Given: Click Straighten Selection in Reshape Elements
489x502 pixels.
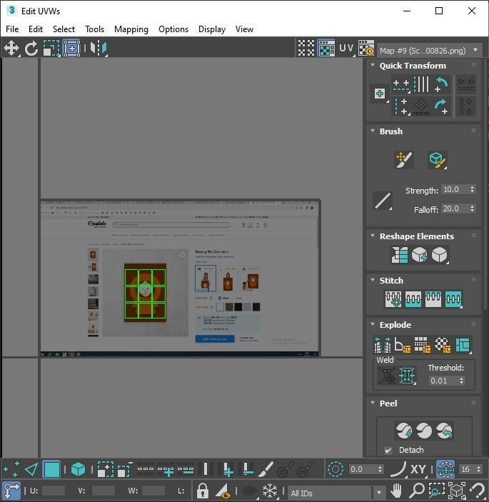Looking at the screenshot, I should click(x=399, y=255).
